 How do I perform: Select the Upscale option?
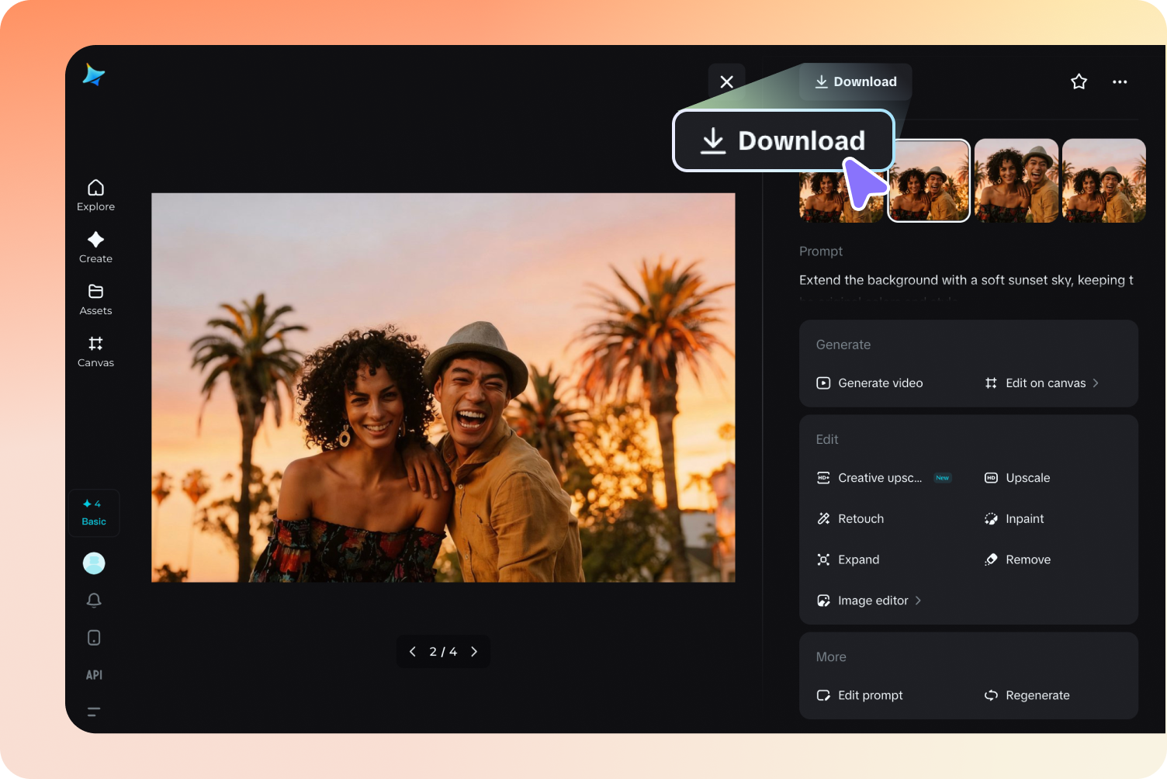click(1027, 478)
